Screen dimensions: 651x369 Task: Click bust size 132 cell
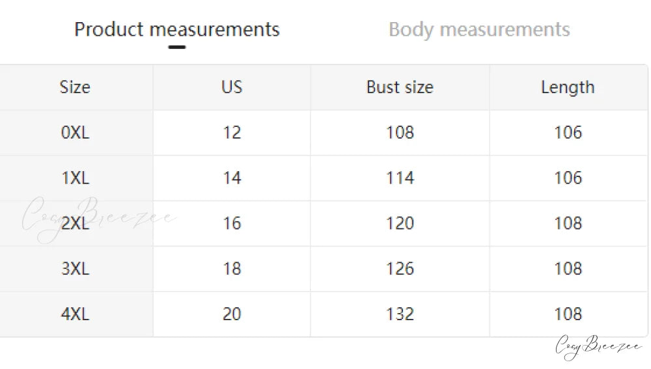coord(400,314)
